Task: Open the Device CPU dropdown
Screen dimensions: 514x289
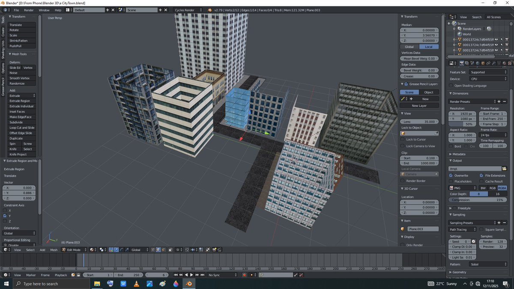Action: click(x=488, y=79)
